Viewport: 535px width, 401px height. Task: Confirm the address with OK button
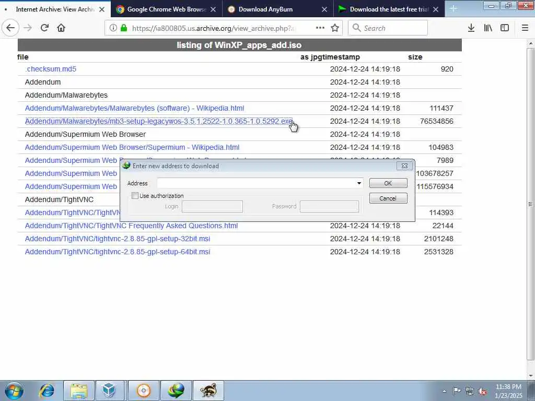tap(388, 183)
